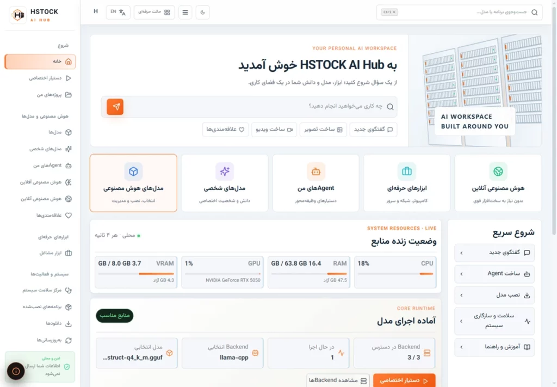This screenshot has height=387, width=557.
Task: Expand ساخت Agent quick start row
Action: click(x=494, y=274)
